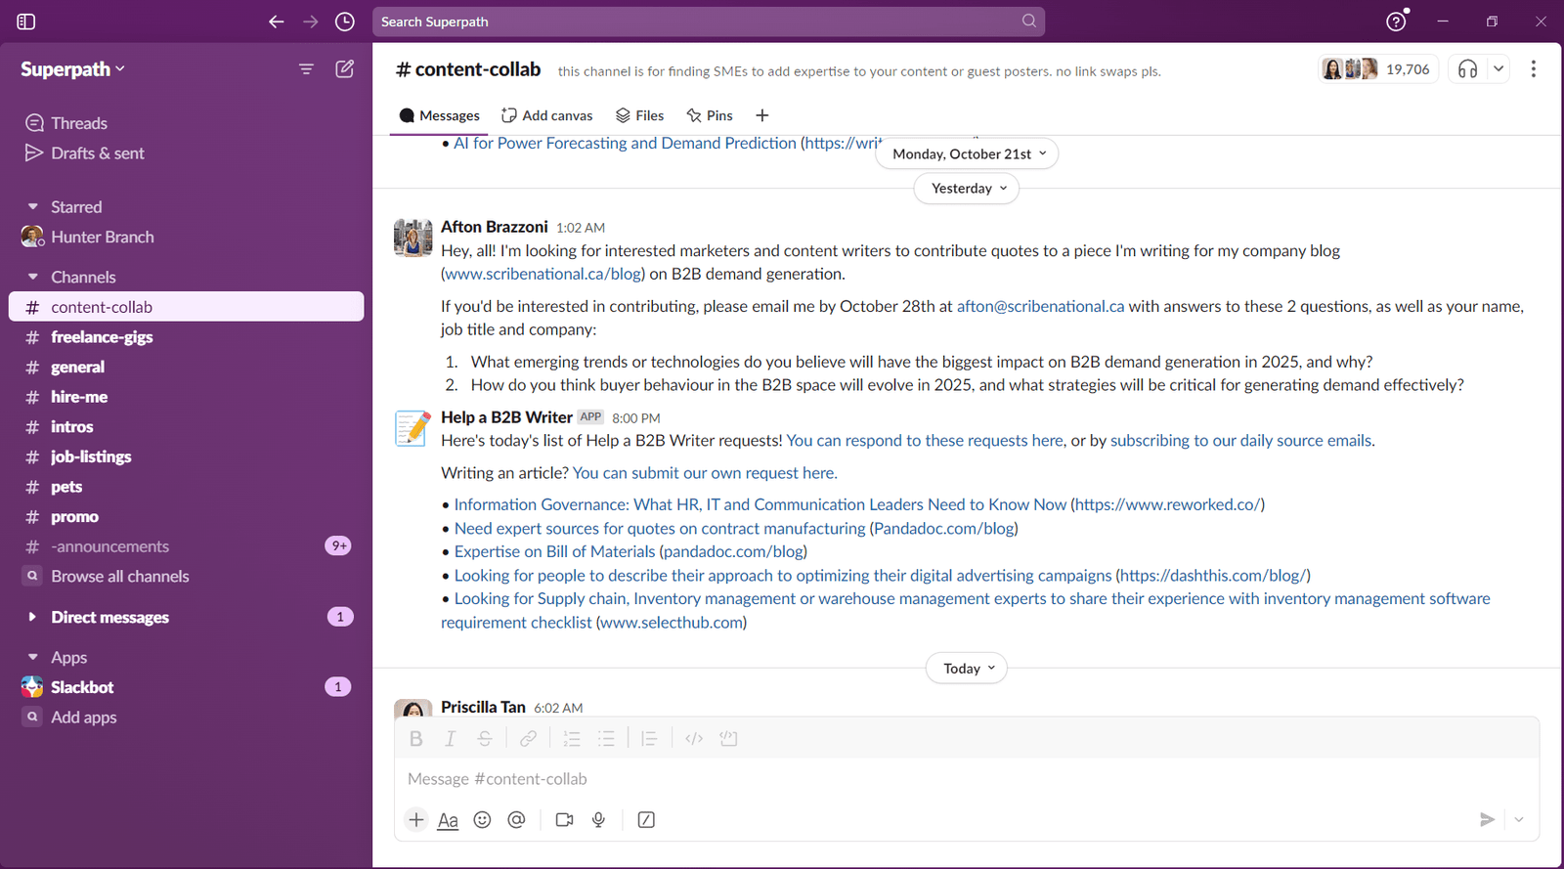1564x869 pixels.
Task: View the 19,706 channel members
Action: [1377, 69]
